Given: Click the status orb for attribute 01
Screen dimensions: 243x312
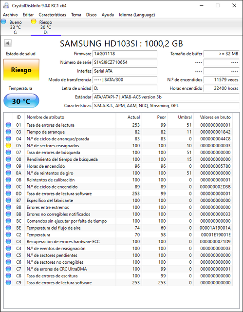Looking at the screenshot, I should 8,125.
